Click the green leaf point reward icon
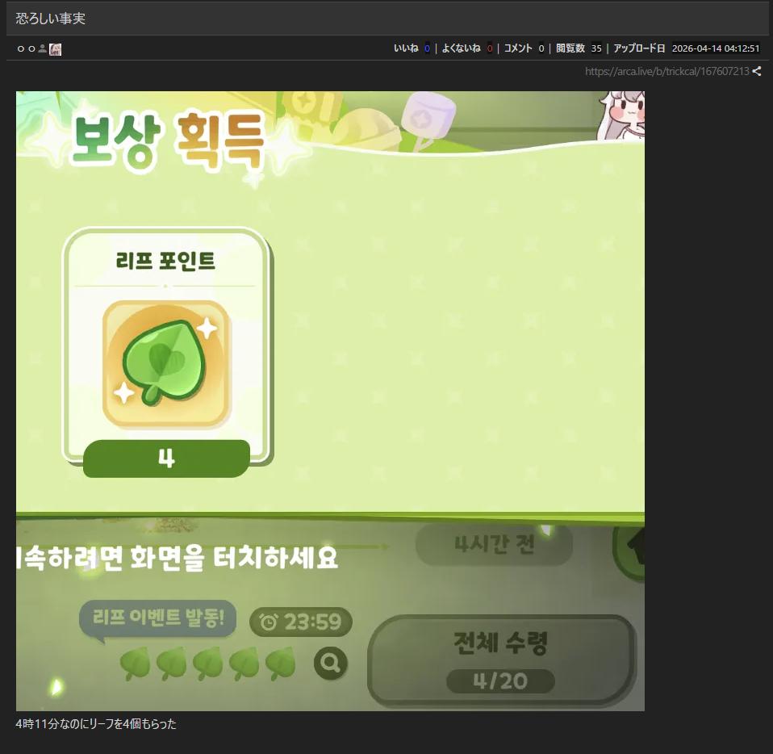 pos(166,364)
